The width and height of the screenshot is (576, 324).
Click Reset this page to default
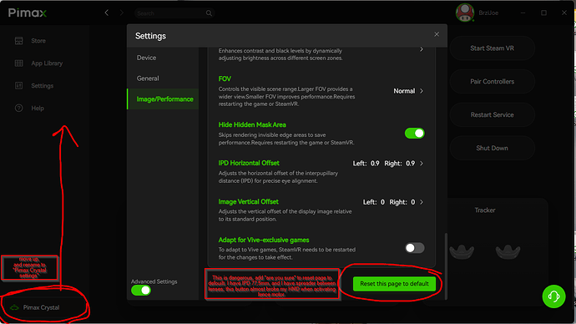394,284
